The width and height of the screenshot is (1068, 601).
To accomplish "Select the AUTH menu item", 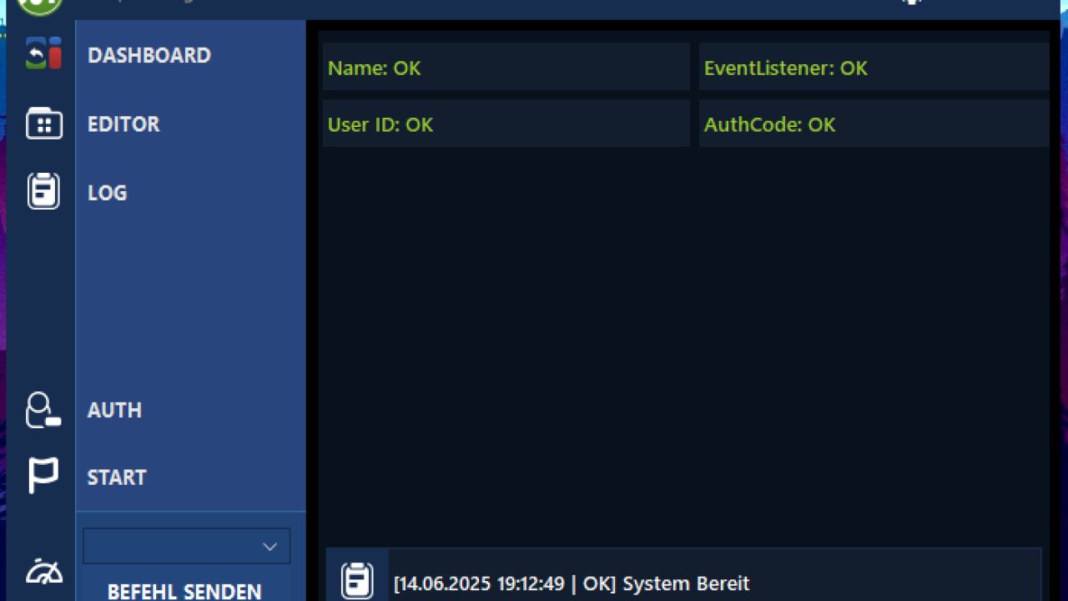I will pyautogui.click(x=114, y=410).
